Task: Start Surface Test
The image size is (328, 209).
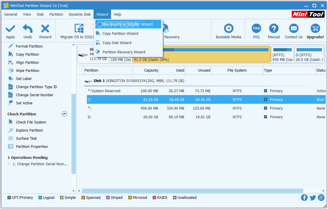Action: (x=26, y=139)
